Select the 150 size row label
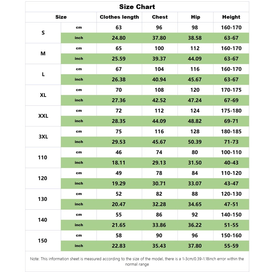This screenshot has width=272, height=272. pyautogui.click(x=42, y=241)
